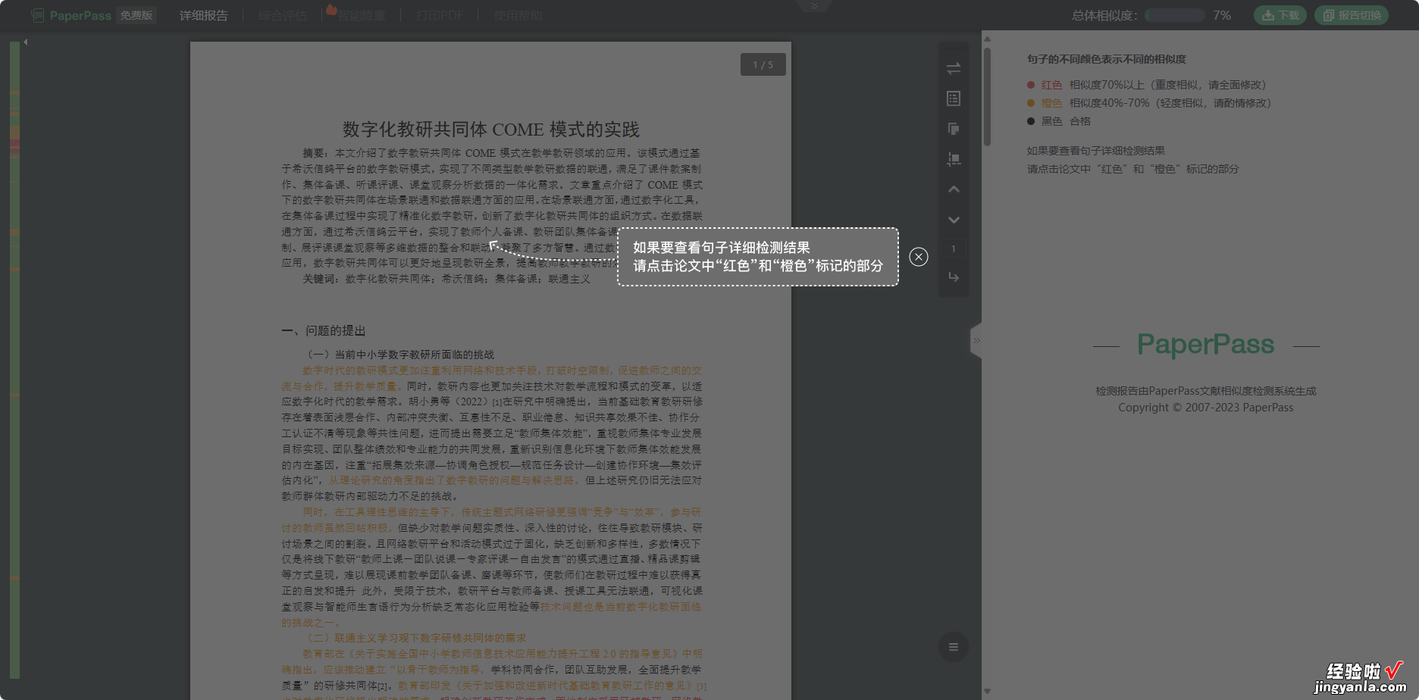The height and width of the screenshot is (700, 1419).
Task: Click the report panel scrollbar thumb
Action: (987, 97)
